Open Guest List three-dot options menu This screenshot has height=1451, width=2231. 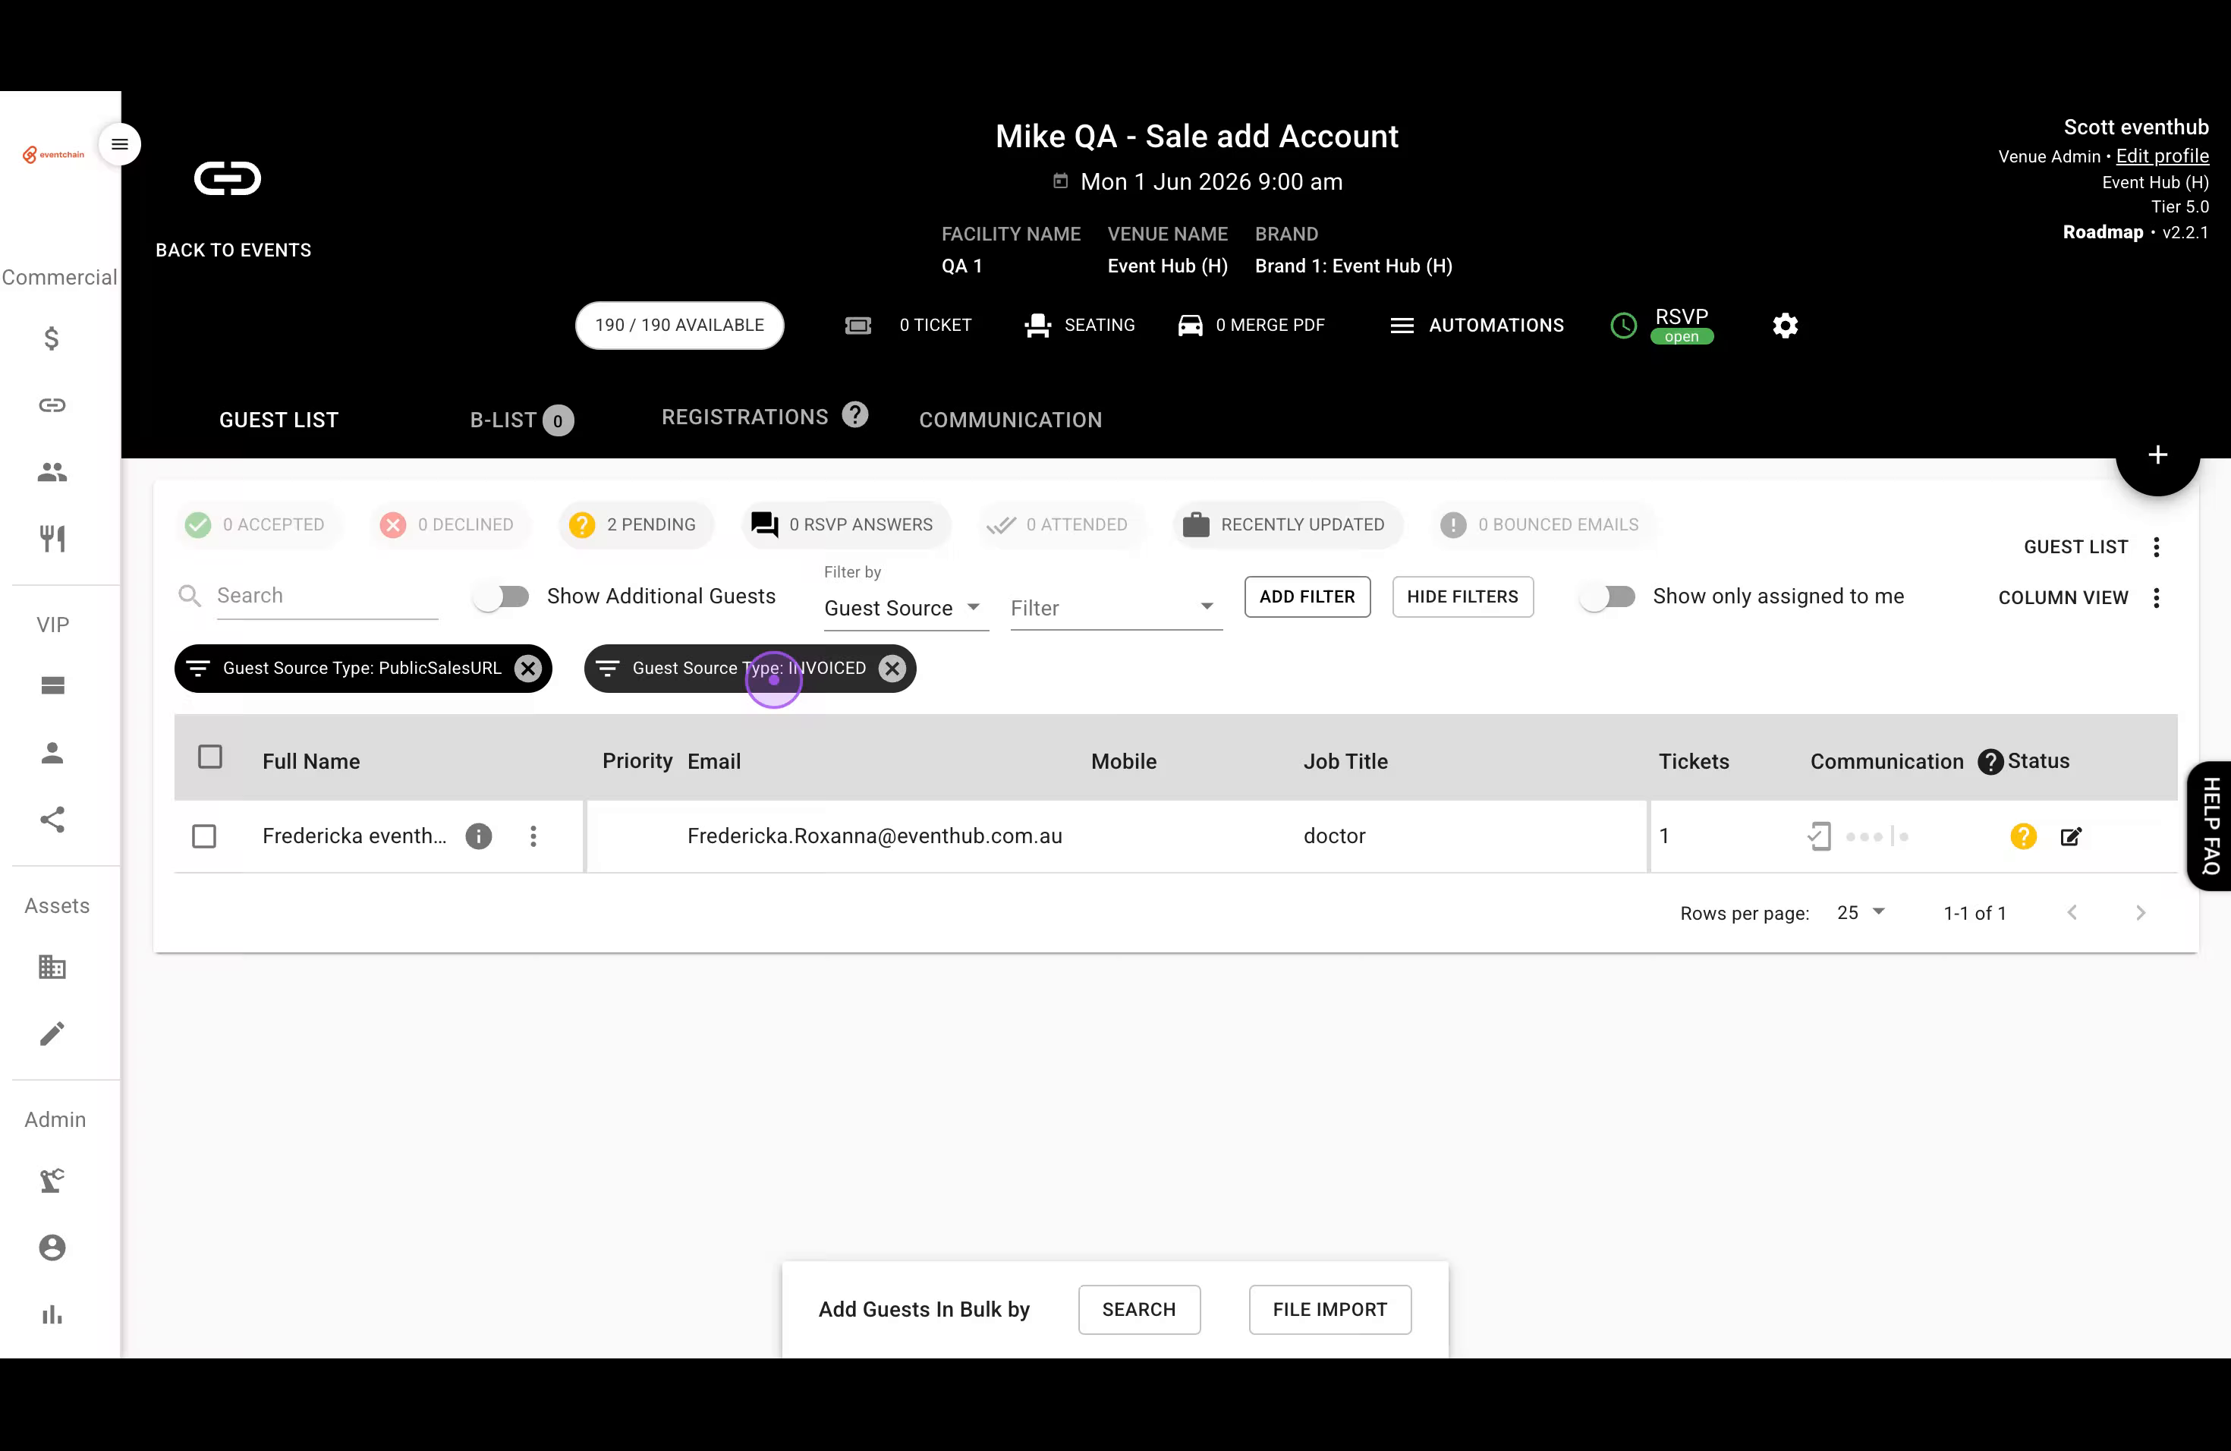tap(2157, 547)
